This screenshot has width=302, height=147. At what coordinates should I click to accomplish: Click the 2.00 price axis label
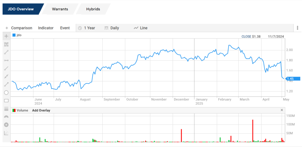(290, 50)
